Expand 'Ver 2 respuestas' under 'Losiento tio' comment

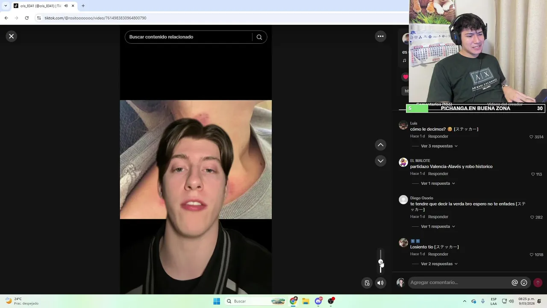pyautogui.click(x=439, y=264)
